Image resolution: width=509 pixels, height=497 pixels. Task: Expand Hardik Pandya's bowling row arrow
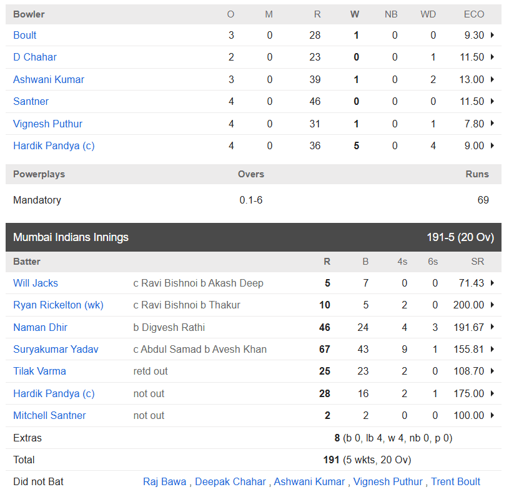pos(492,145)
